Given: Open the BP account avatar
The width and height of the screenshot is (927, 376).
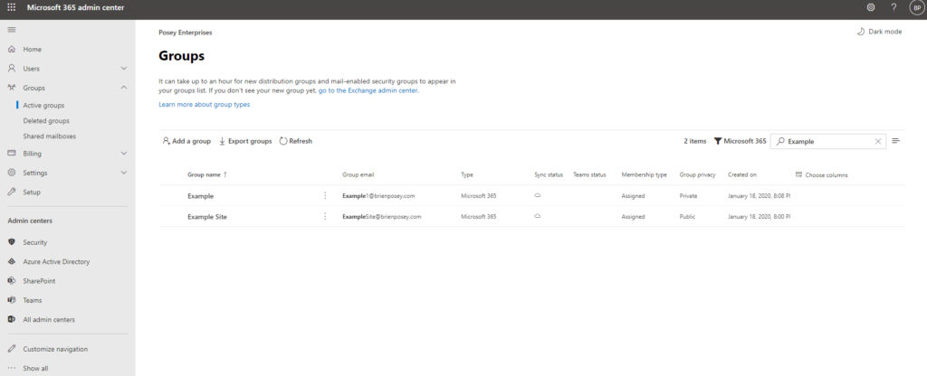Looking at the screenshot, I should tap(916, 7).
